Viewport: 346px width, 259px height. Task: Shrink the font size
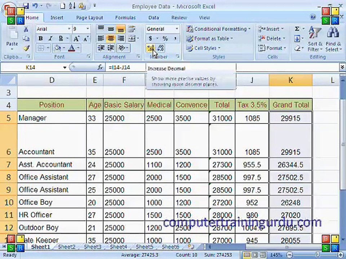coord(86,38)
